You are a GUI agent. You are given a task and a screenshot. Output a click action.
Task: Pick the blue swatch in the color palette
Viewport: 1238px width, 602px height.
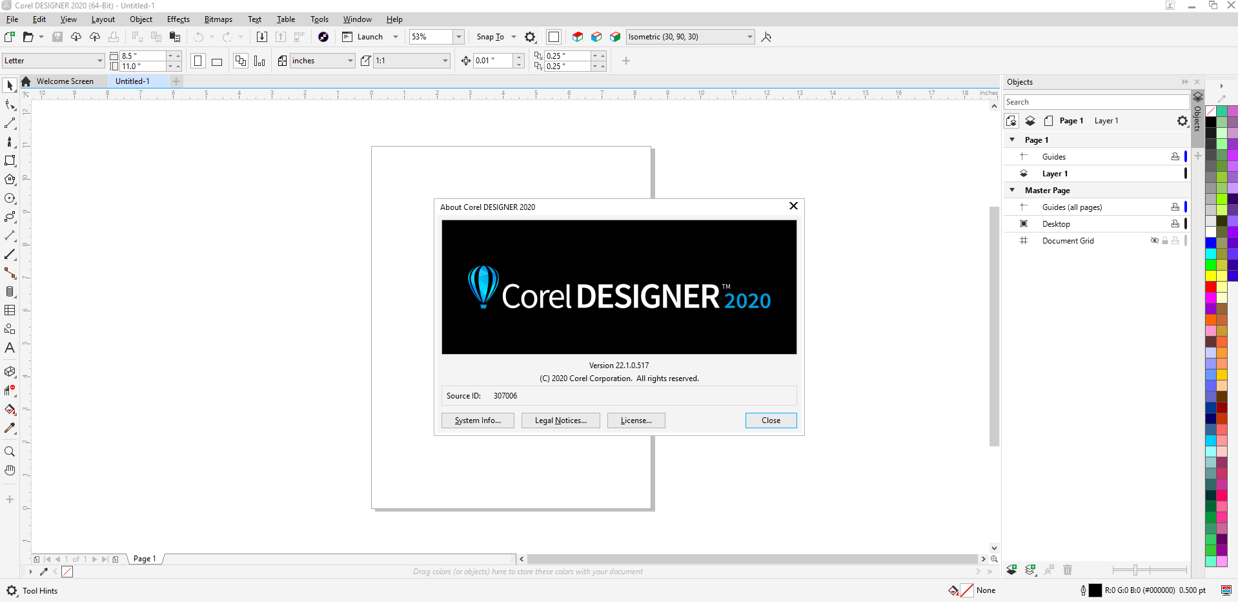click(1211, 243)
